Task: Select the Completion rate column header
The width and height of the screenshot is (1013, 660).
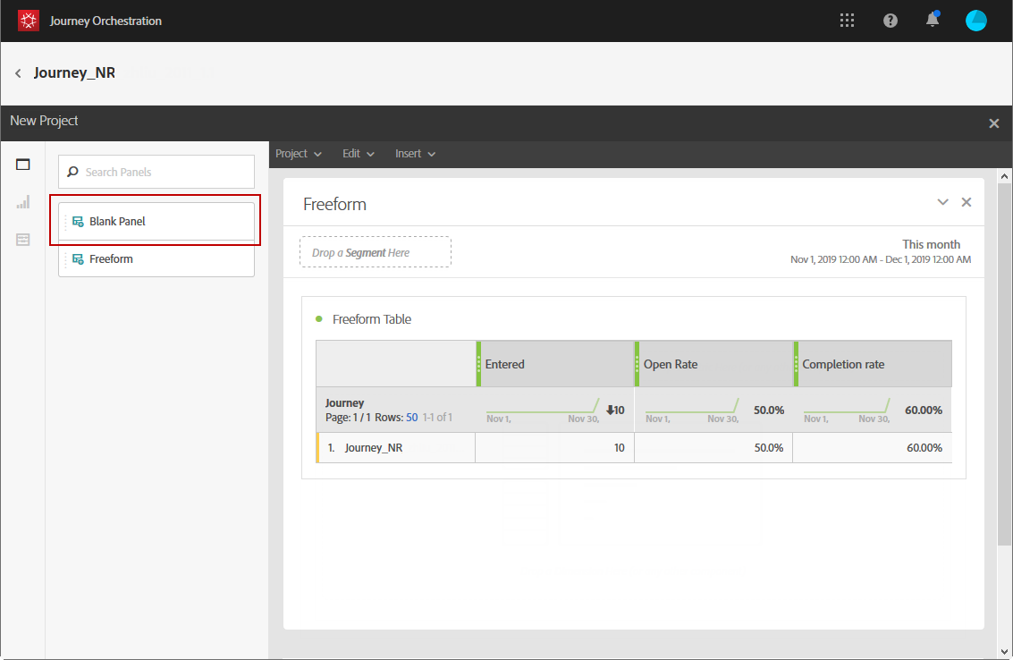Action: pyautogui.click(x=873, y=364)
